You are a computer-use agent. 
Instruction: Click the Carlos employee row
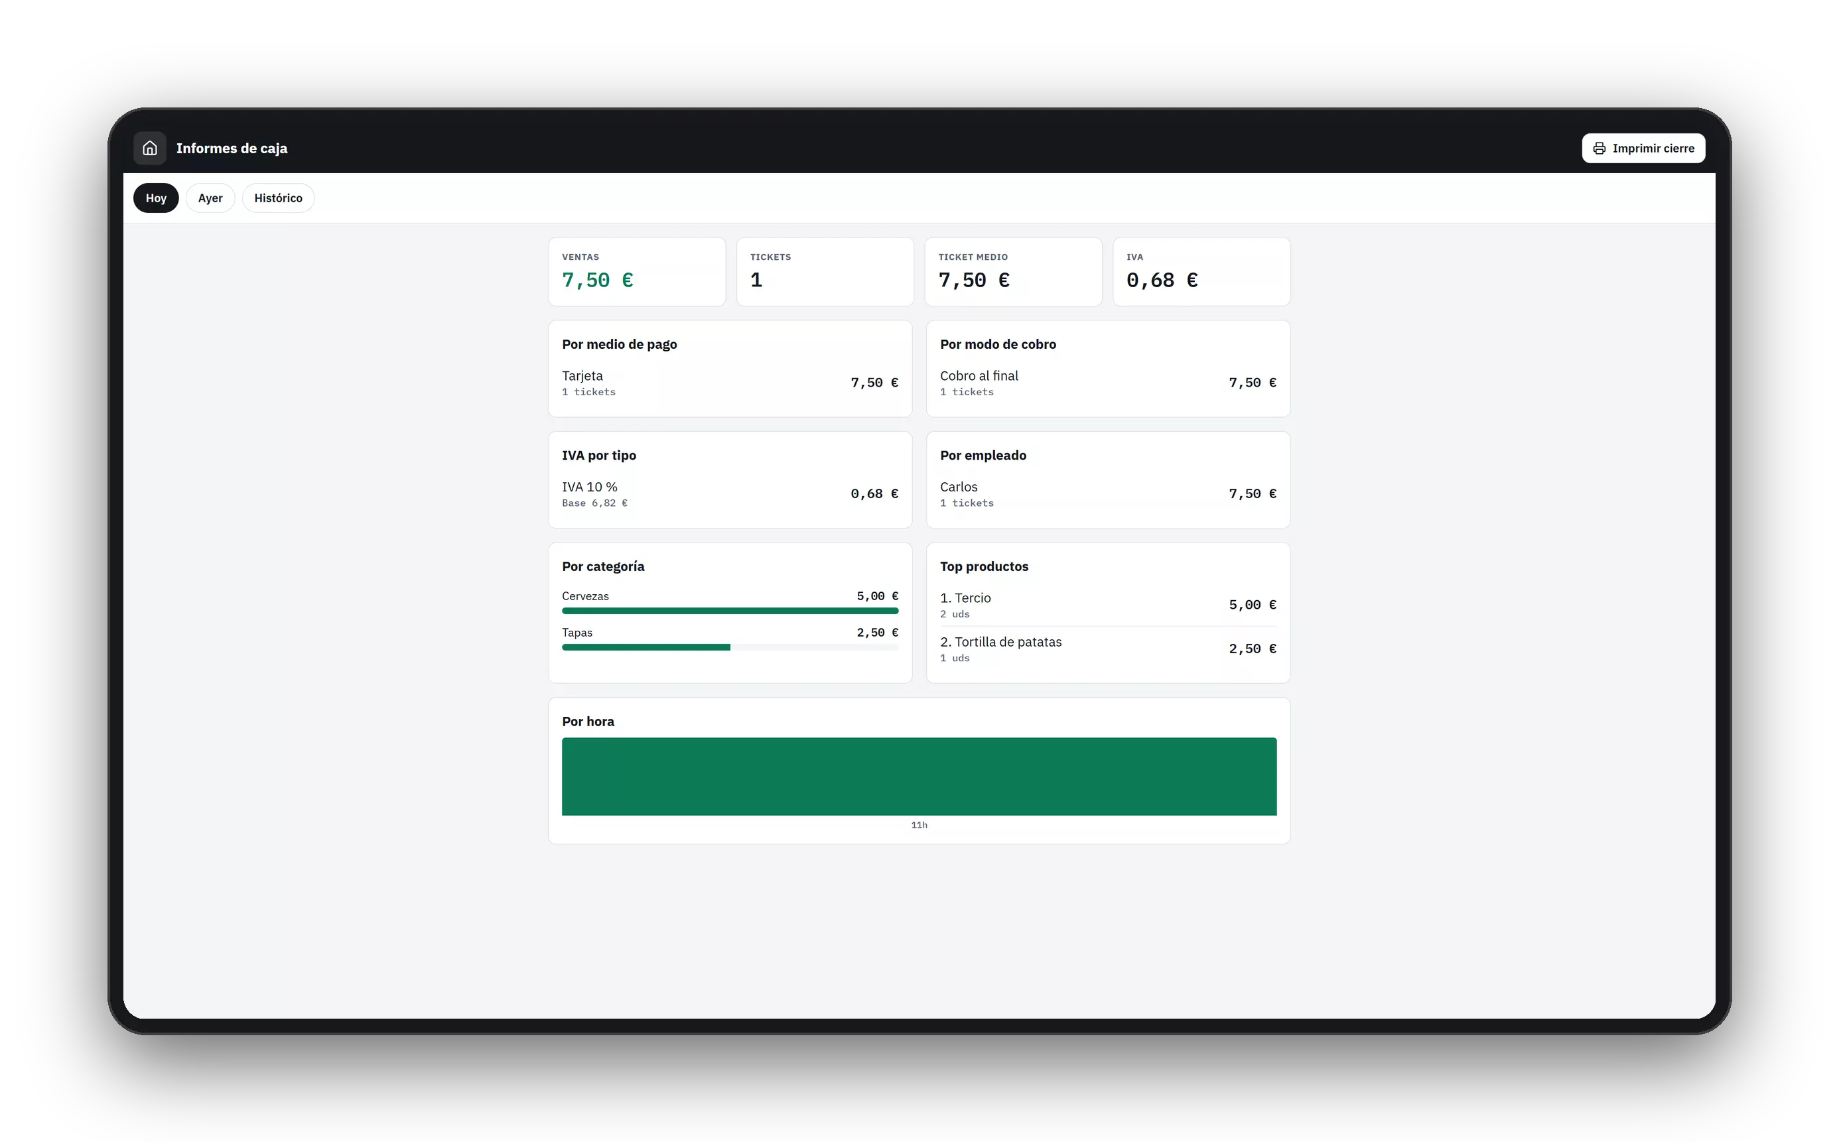click(1108, 494)
